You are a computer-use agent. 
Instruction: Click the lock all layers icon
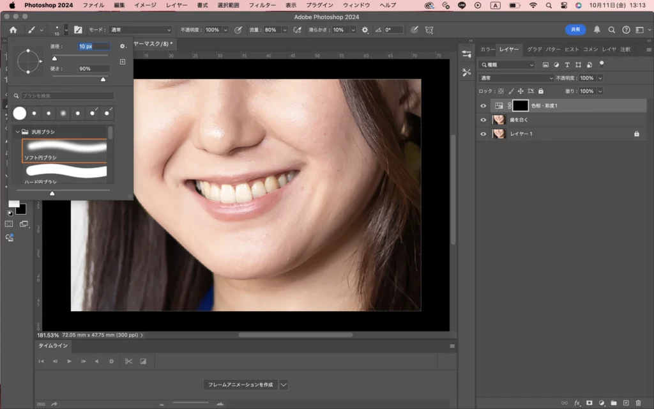point(542,91)
